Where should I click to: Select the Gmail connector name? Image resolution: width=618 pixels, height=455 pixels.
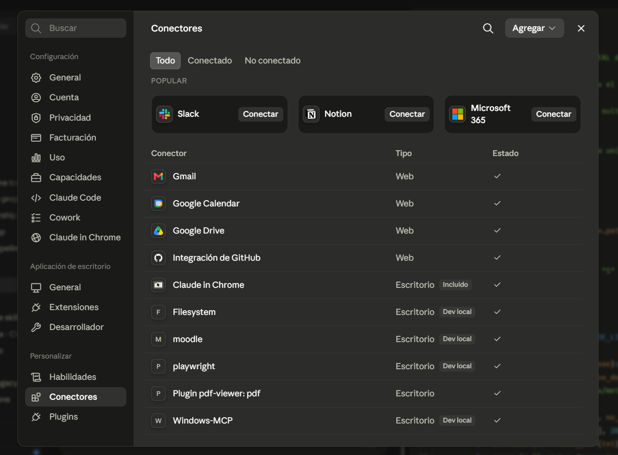tap(185, 176)
